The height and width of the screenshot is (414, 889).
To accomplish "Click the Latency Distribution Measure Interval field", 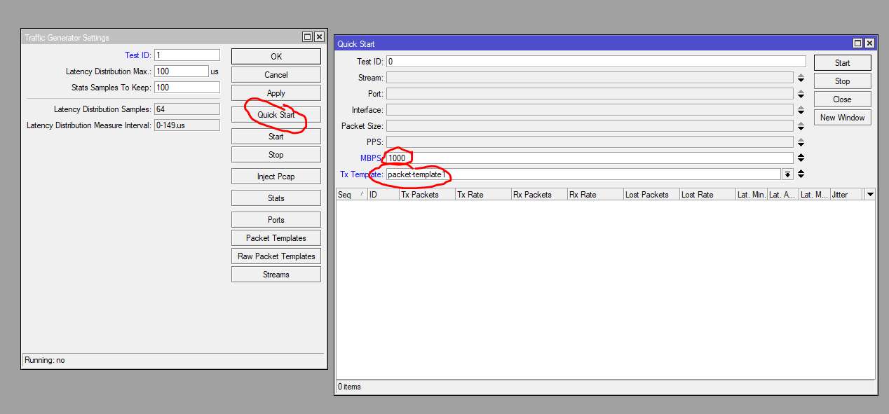I will [x=187, y=125].
